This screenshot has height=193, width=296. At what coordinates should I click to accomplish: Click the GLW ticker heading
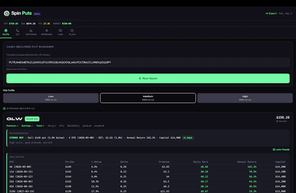pos(14,119)
